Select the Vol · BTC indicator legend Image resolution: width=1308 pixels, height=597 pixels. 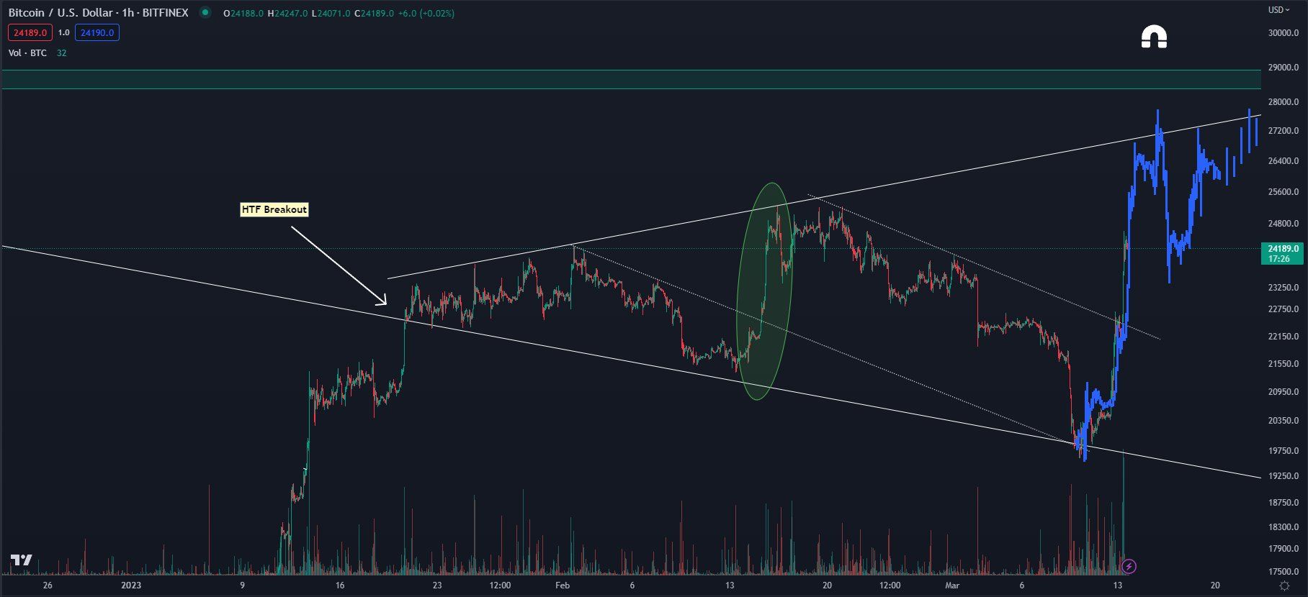pyautogui.click(x=27, y=53)
